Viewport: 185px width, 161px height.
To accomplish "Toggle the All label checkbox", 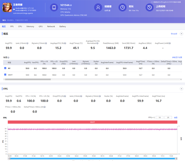I will pos(5,68).
